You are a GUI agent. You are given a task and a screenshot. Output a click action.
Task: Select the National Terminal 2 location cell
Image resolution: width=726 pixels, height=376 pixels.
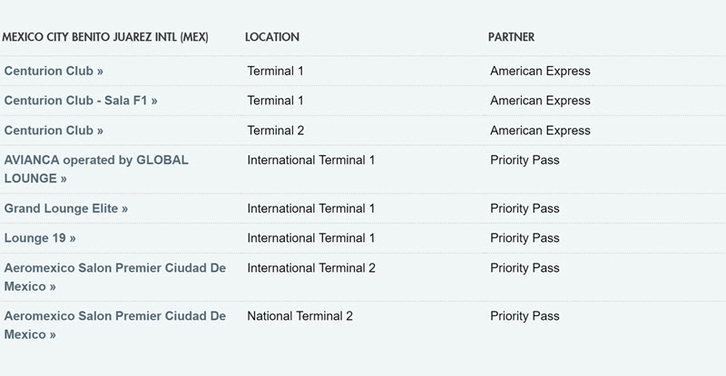[x=300, y=316]
